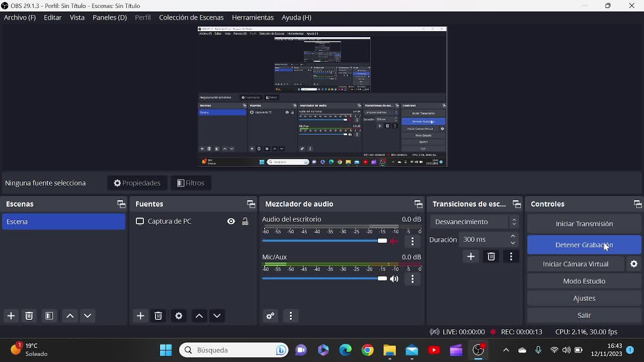Screen dimensions: 644x362
Task: Open the Desvanecimiento transition dropdown
Action: tap(474, 222)
